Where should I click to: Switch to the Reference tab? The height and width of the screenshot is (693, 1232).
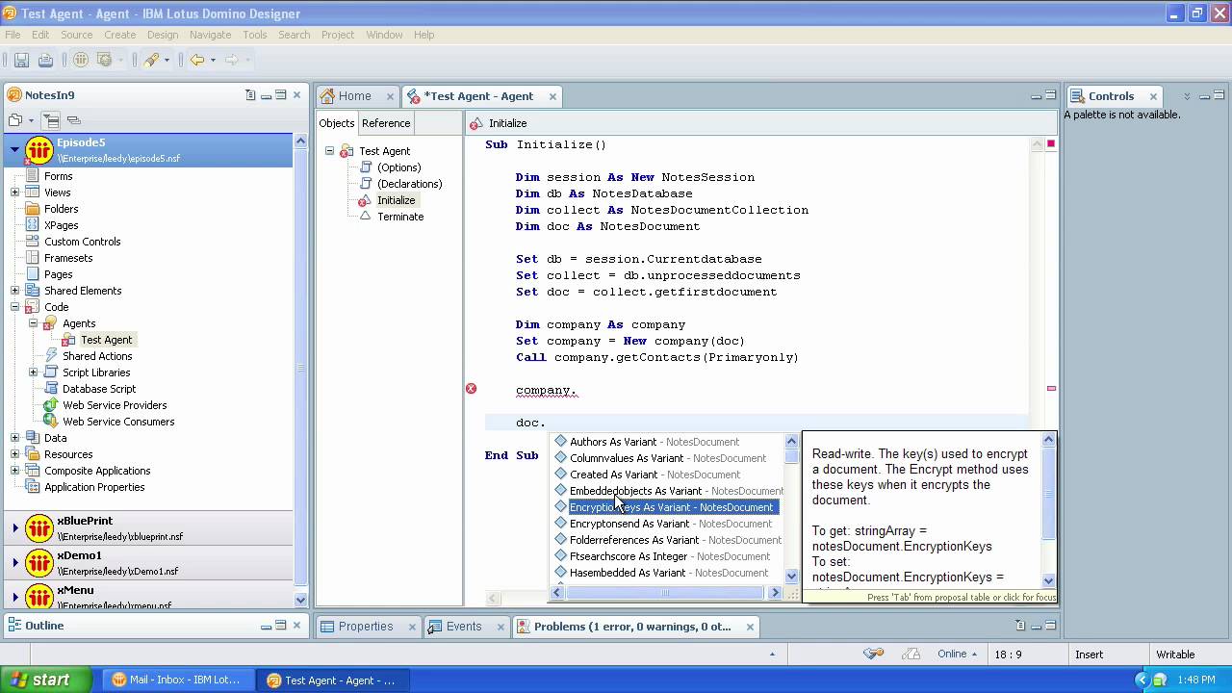(x=386, y=123)
